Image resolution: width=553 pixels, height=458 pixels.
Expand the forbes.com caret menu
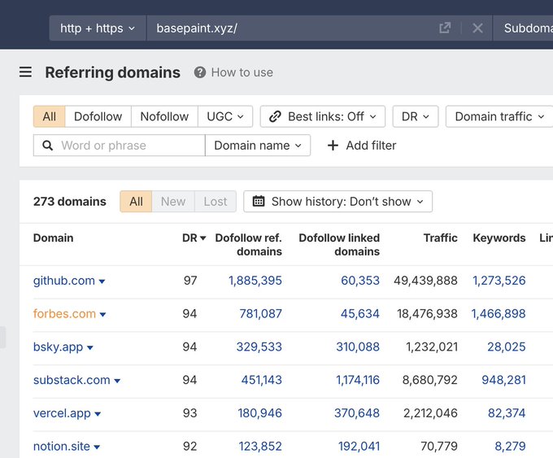pos(102,315)
